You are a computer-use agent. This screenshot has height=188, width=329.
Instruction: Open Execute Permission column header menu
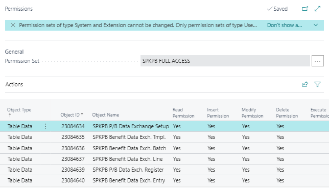point(319,113)
